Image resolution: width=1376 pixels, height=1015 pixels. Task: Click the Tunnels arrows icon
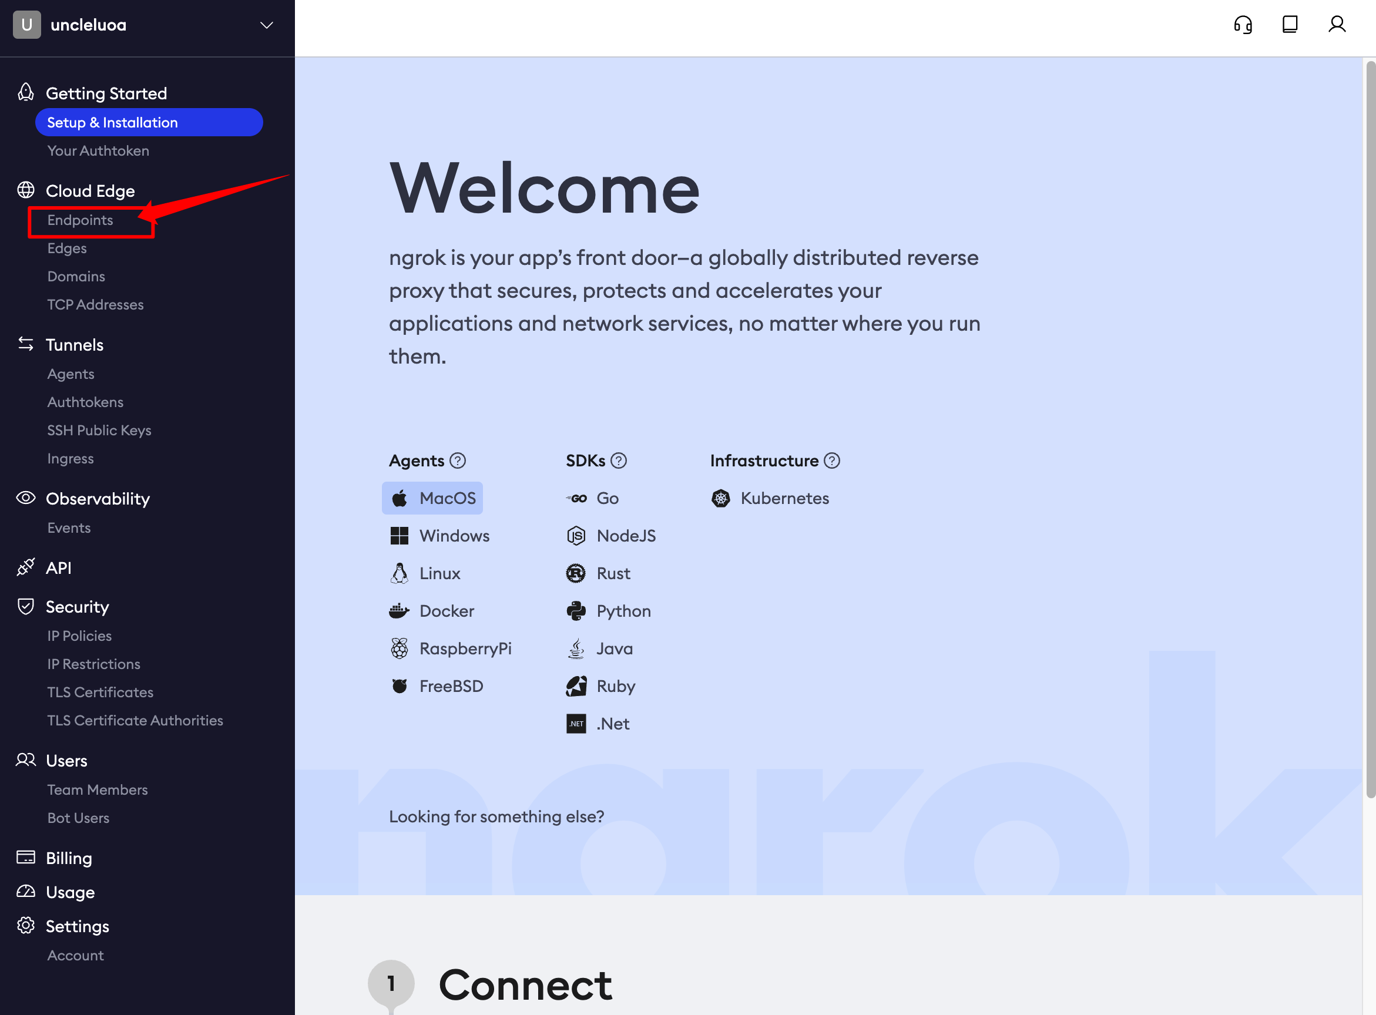[26, 344]
